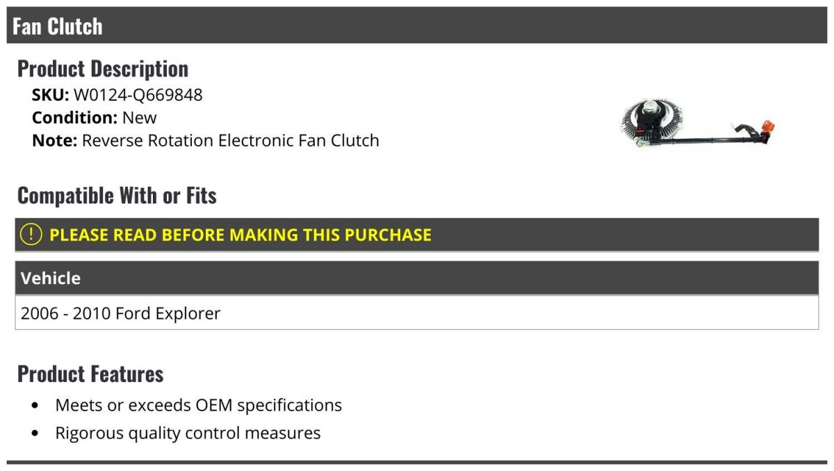Select the Vehicle table header
Image resolution: width=834 pixels, height=471 pixels.
tap(417, 278)
